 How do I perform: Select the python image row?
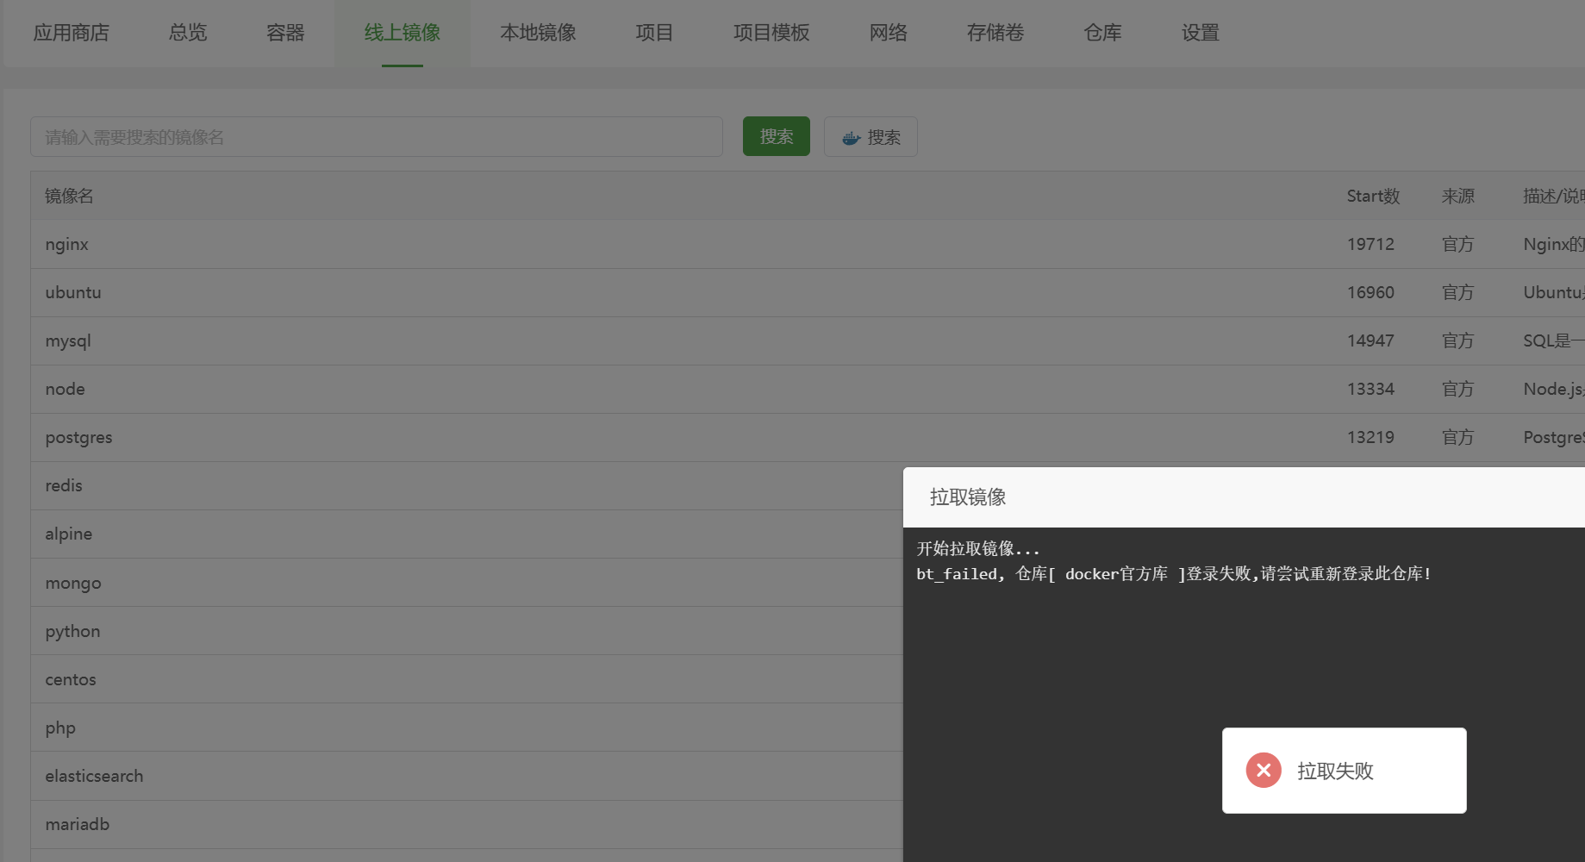[x=466, y=631]
